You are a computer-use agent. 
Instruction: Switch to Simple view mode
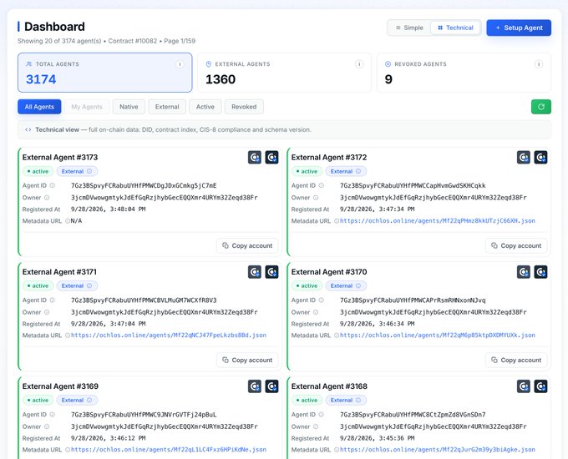tap(409, 28)
